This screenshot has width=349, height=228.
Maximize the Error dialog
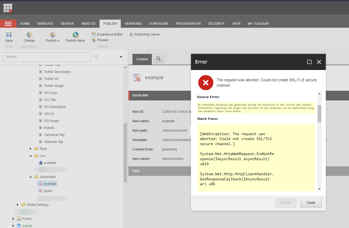[x=309, y=62]
